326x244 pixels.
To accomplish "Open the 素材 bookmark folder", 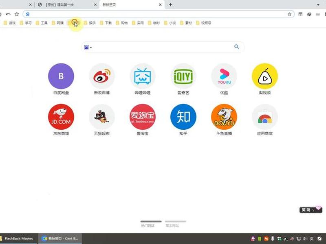I will coord(186,23).
